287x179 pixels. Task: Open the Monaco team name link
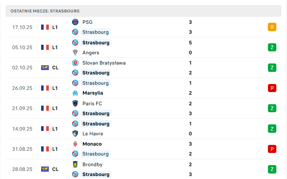click(x=92, y=144)
